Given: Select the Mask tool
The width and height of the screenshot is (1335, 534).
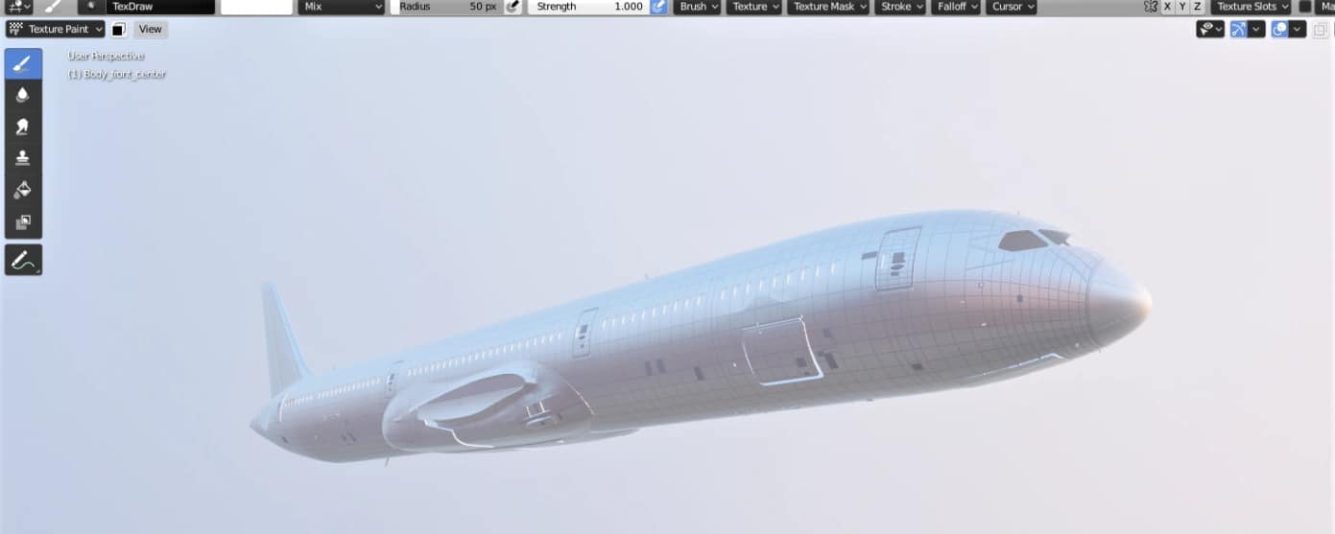Looking at the screenshot, I should coord(23,222).
